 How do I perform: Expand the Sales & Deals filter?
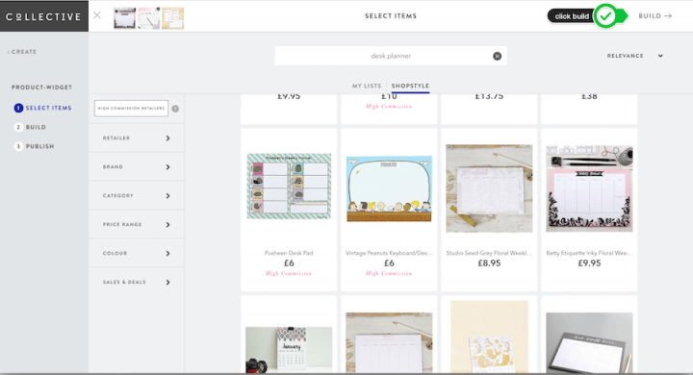137,282
